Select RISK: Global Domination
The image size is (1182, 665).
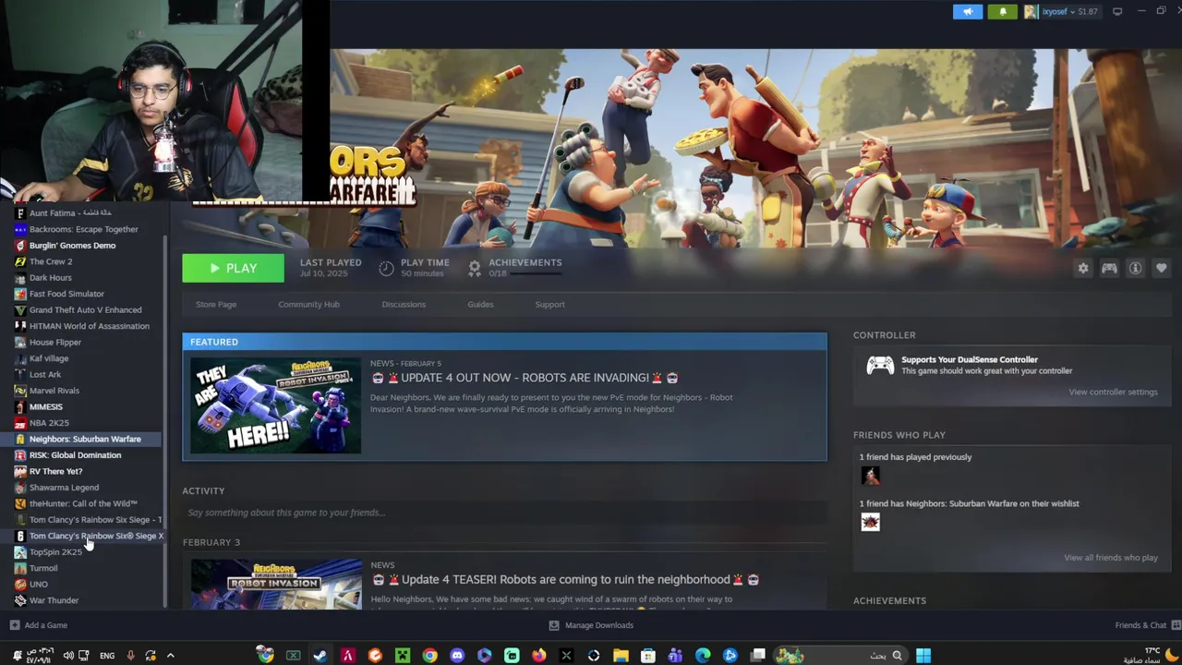75,455
